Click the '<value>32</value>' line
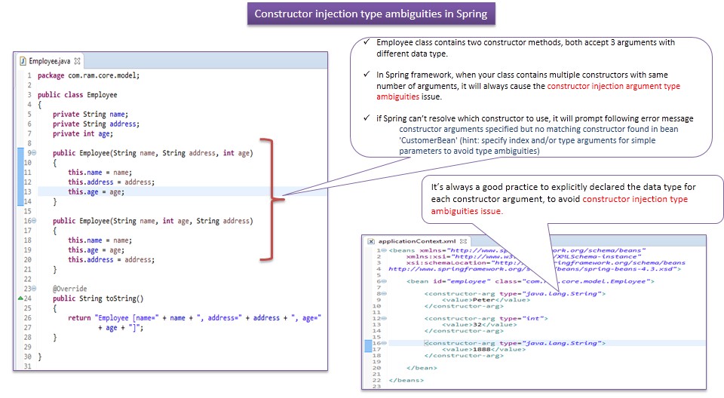The width and height of the screenshot is (724, 398). [480, 325]
